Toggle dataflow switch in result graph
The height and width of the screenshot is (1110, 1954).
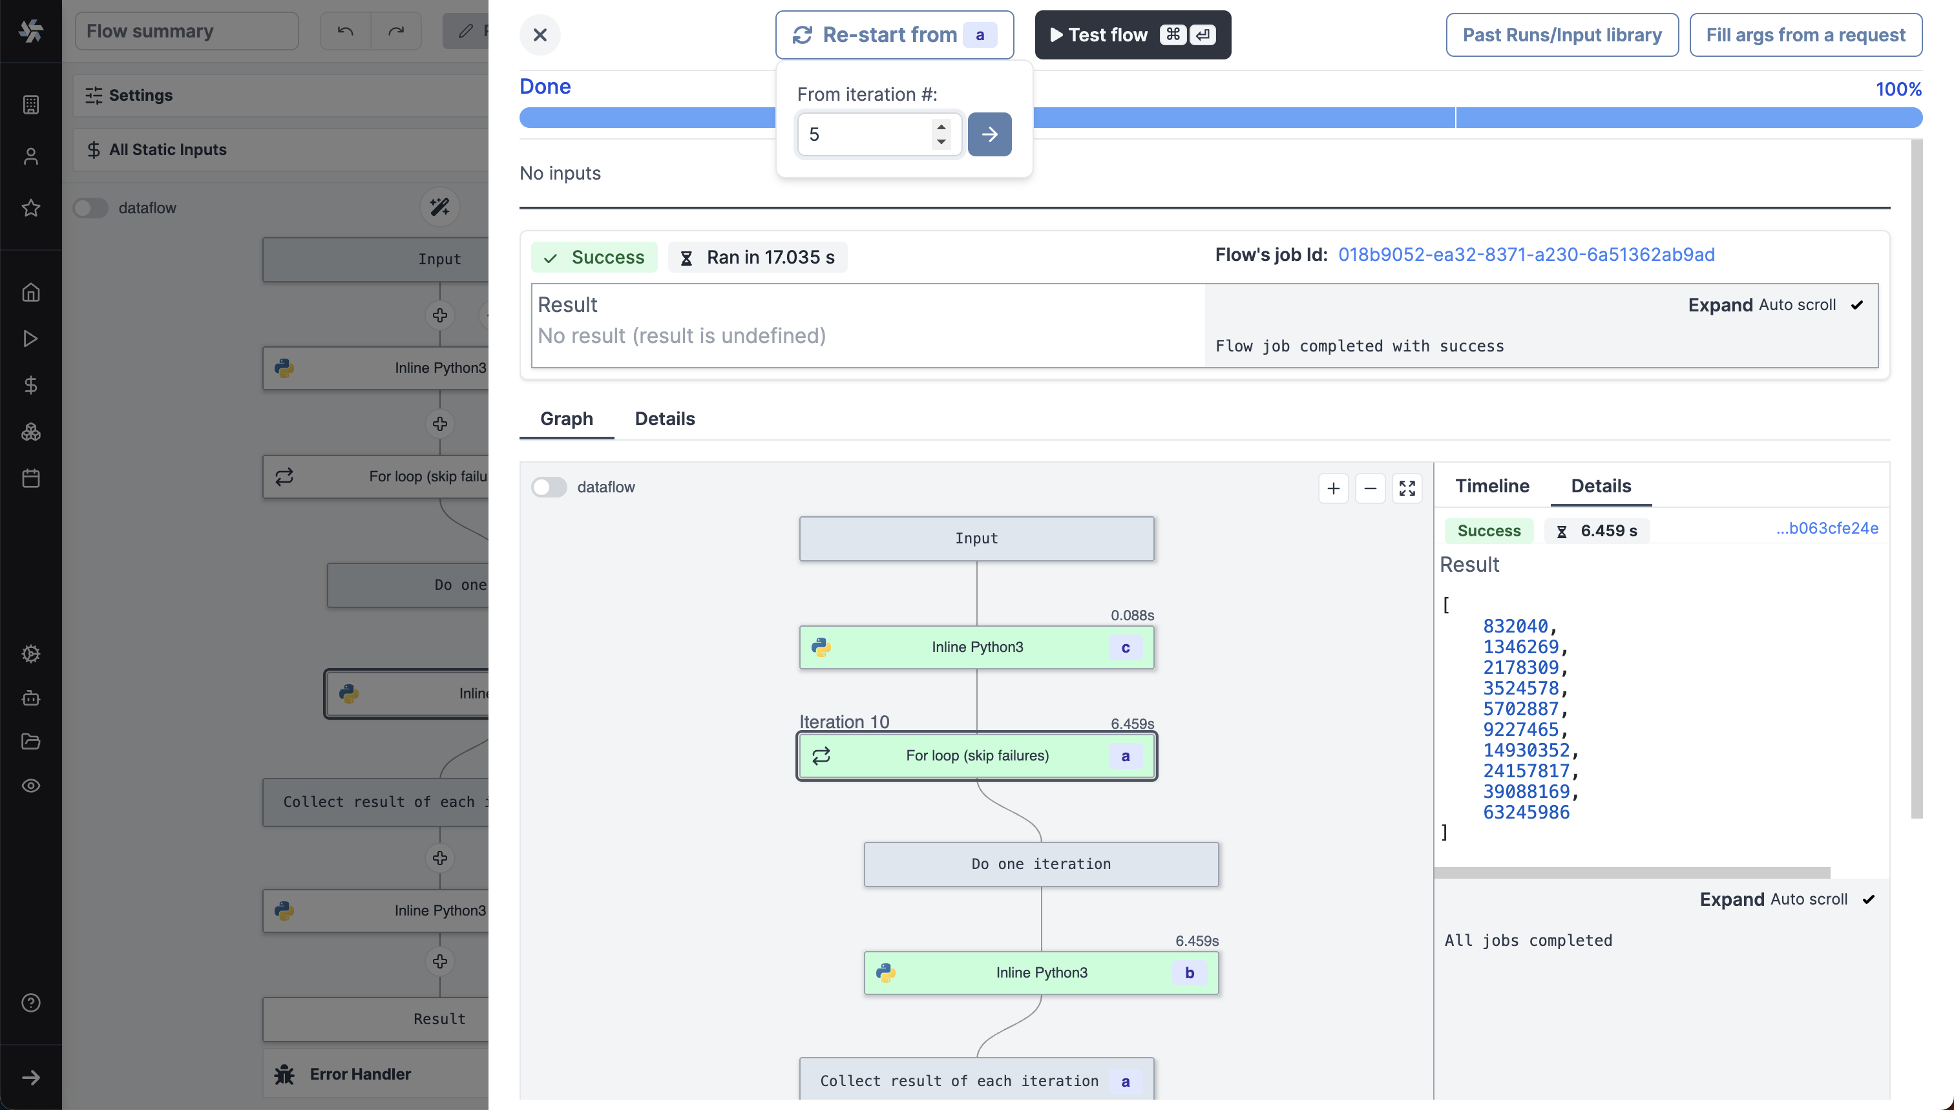pyautogui.click(x=549, y=487)
